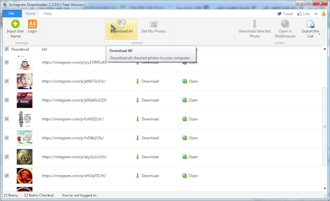Open dzyUy2o1Rv via globe icon
The image size is (330, 201).
click(x=185, y=157)
